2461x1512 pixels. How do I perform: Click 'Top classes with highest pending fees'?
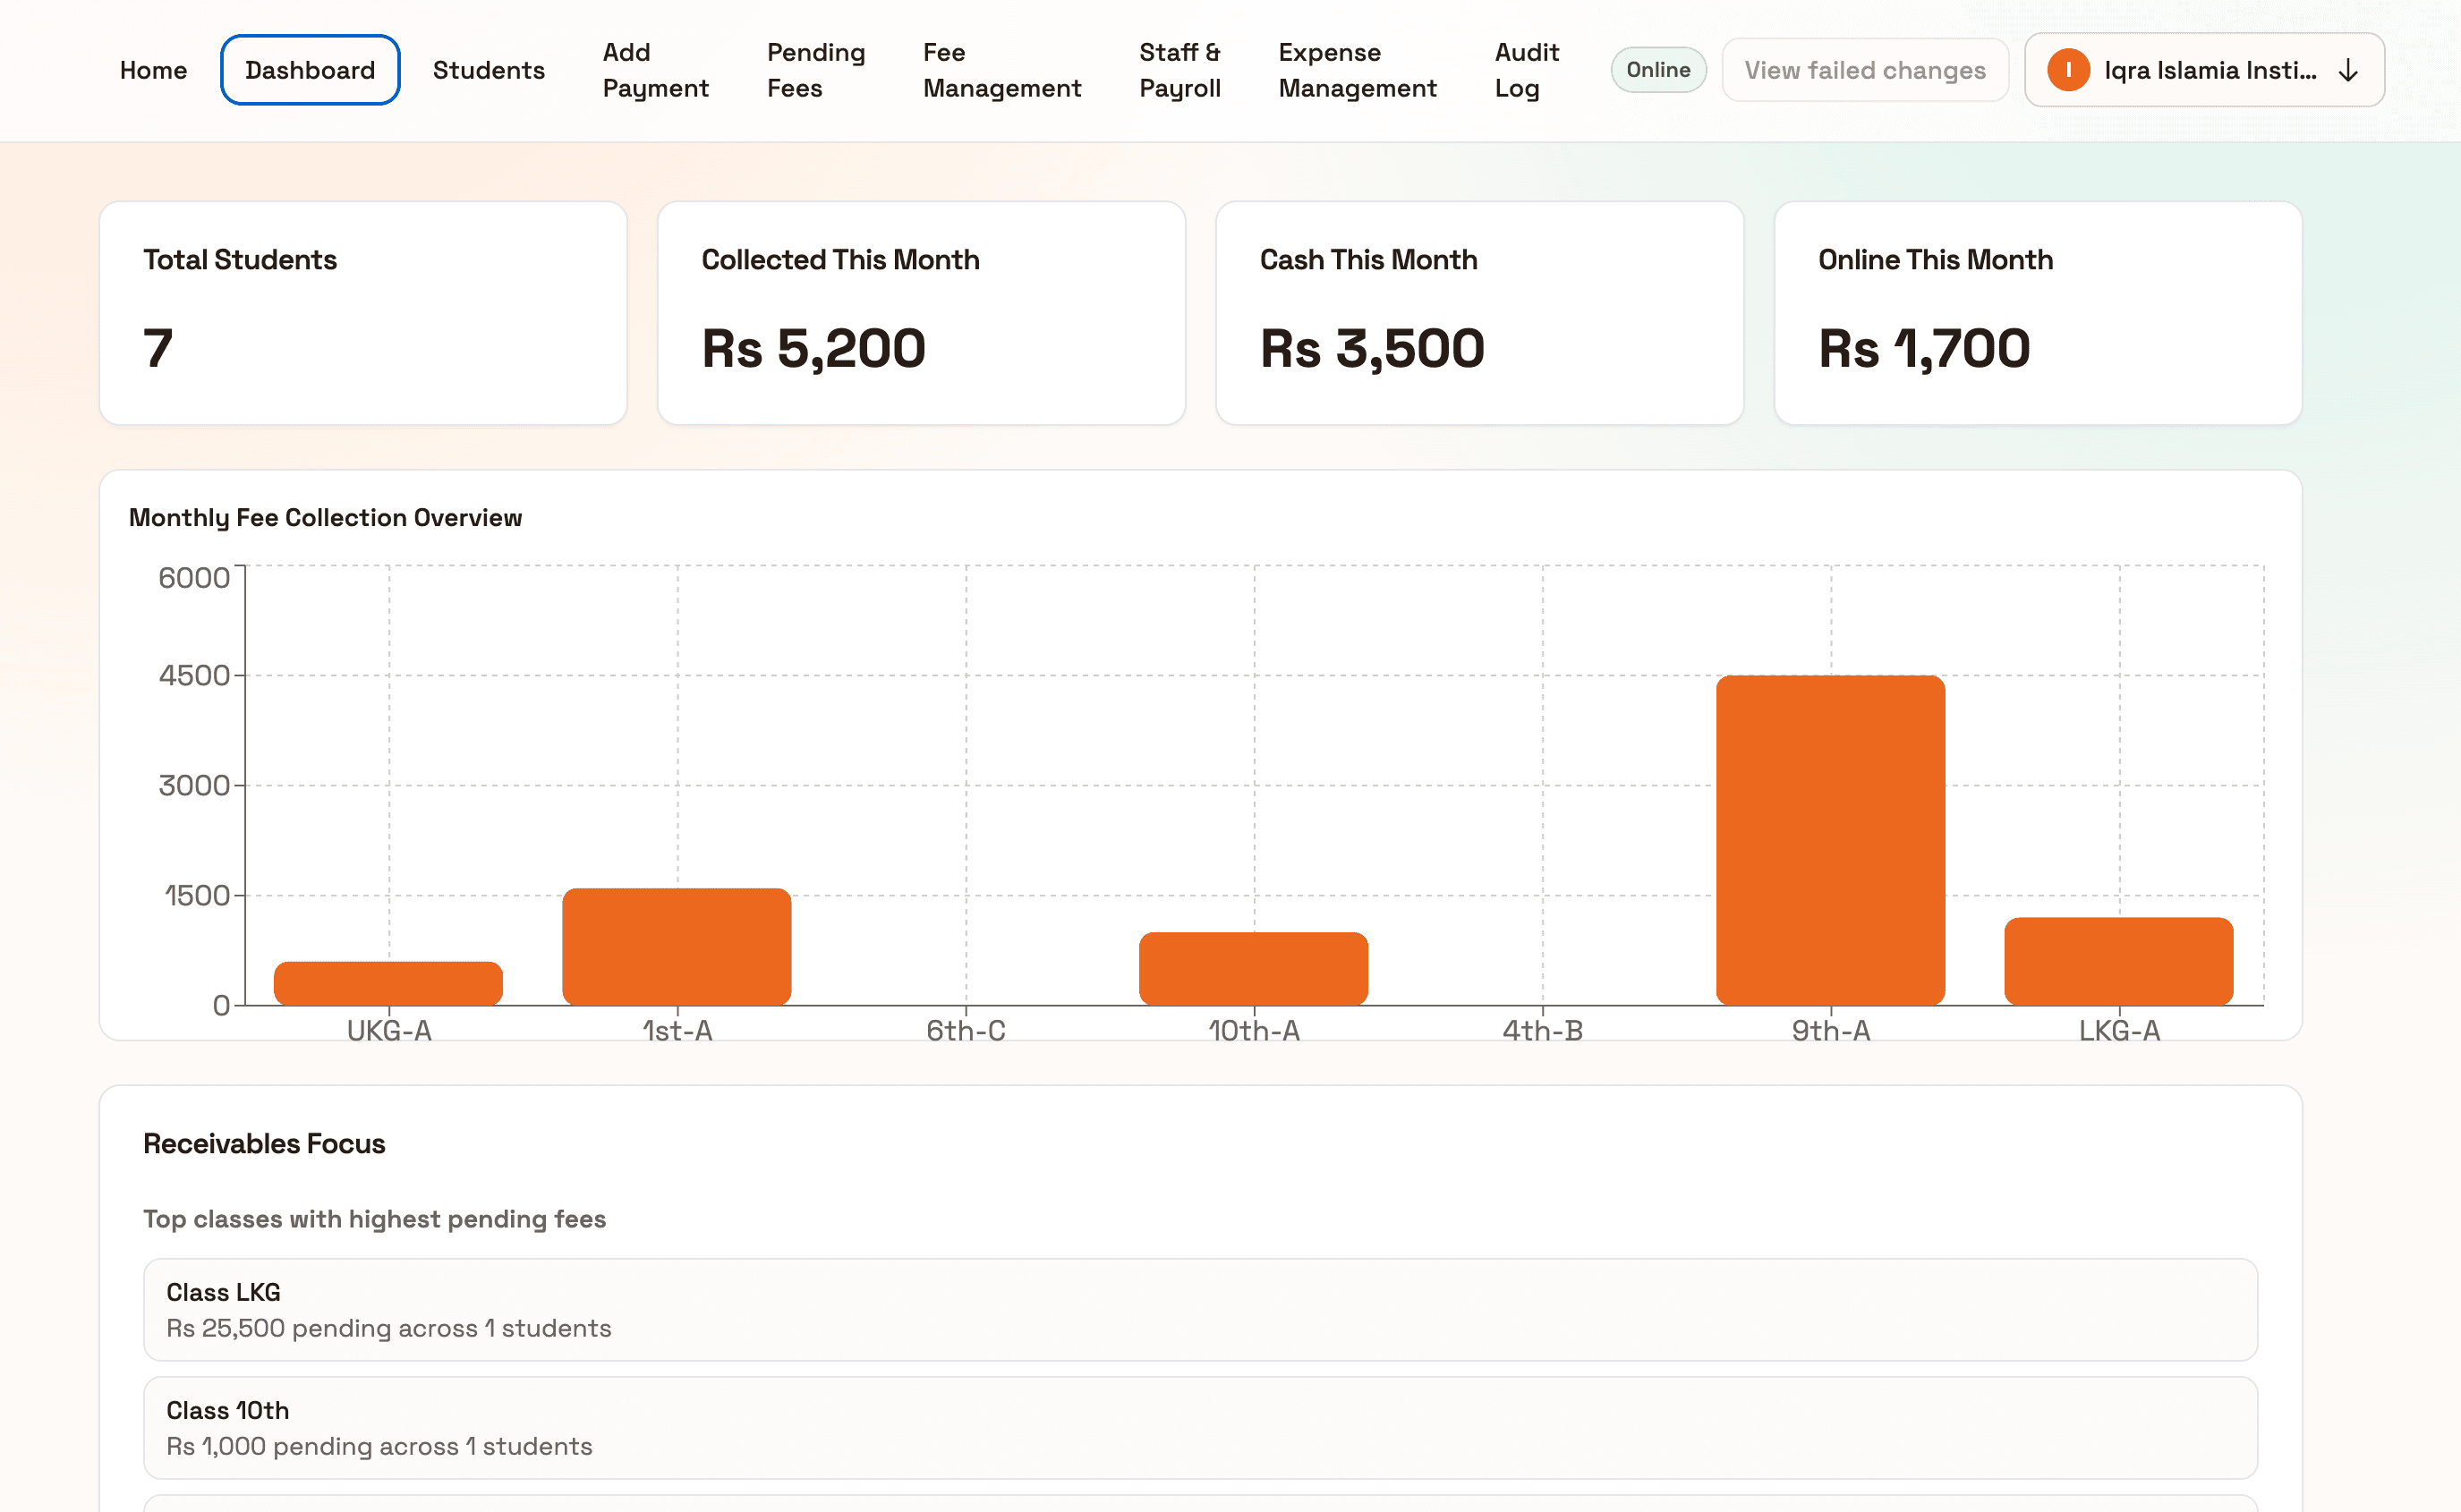click(x=374, y=1219)
